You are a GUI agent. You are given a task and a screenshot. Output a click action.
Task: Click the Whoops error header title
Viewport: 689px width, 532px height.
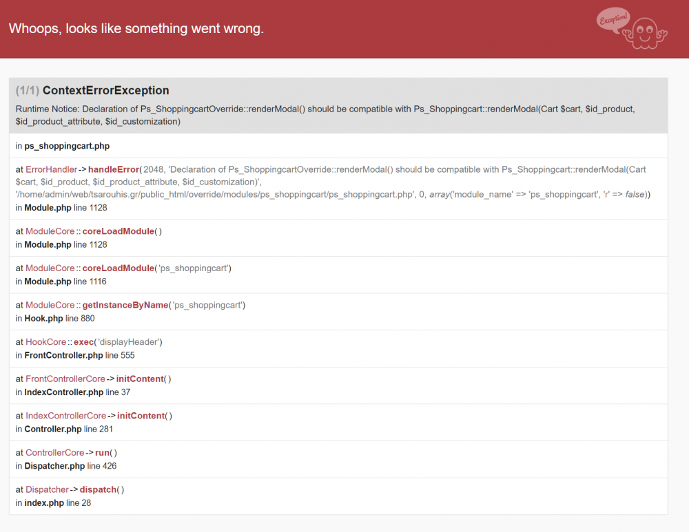point(136,28)
